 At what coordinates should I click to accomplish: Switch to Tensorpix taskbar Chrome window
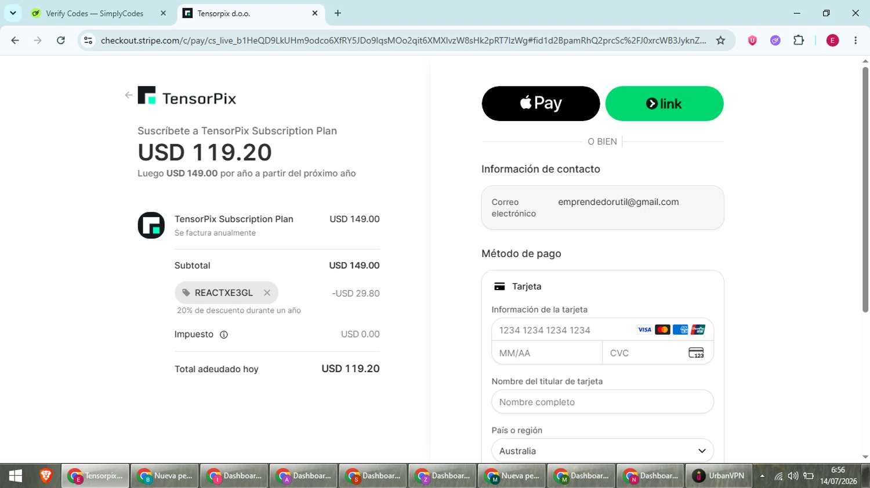pos(95,476)
